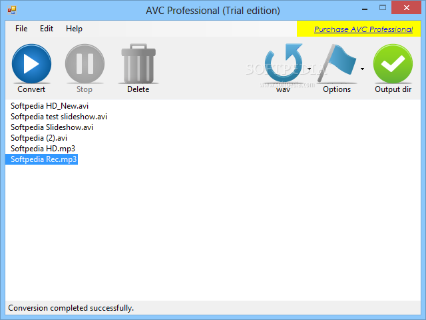This screenshot has height=320, width=426.
Task: Expand the Options dropdown arrow
Action: coord(362,69)
